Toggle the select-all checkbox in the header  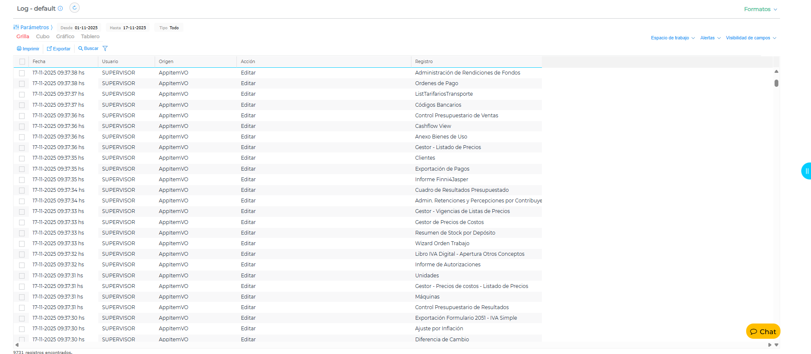[x=22, y=62]
